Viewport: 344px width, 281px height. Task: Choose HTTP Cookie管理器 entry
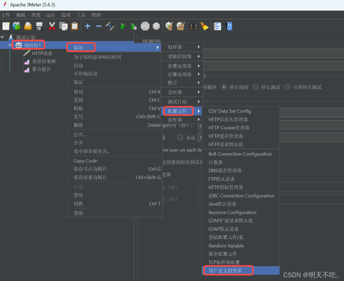point(241,128)
